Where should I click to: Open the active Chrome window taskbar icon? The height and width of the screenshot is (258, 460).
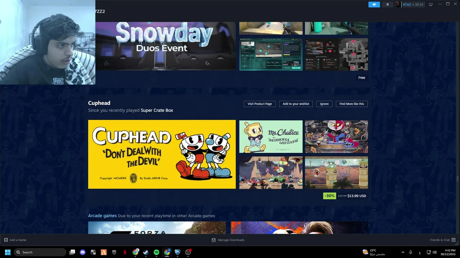click(x=167, y=252)
